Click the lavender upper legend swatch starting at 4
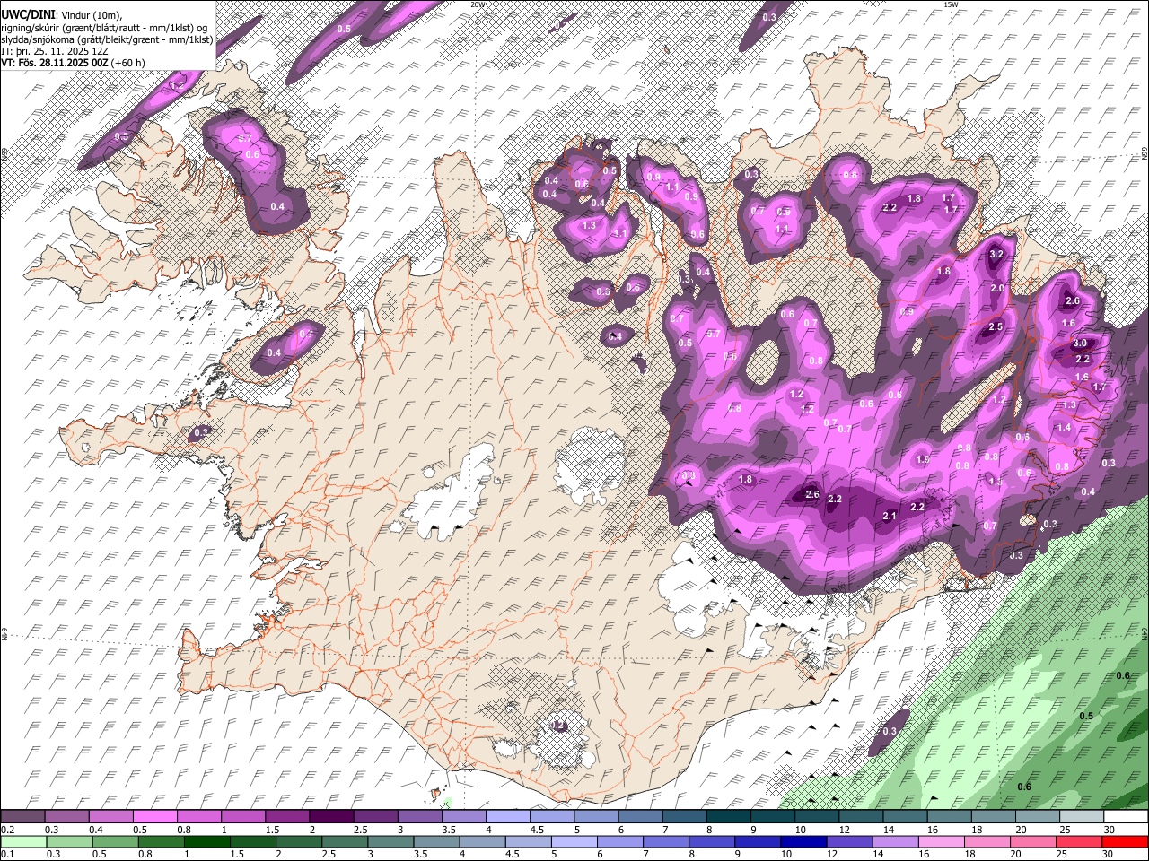 pos(507,816)
